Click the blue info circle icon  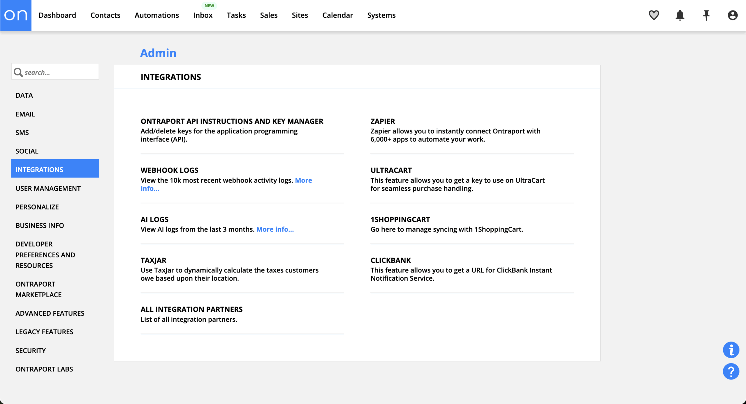(731, 350)
